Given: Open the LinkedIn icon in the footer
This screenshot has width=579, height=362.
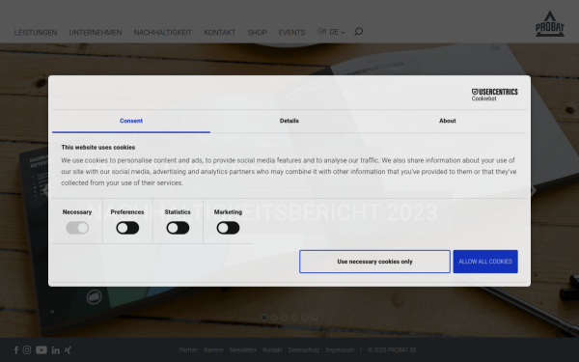Looking at the screenshot, I should coord(56,350).
